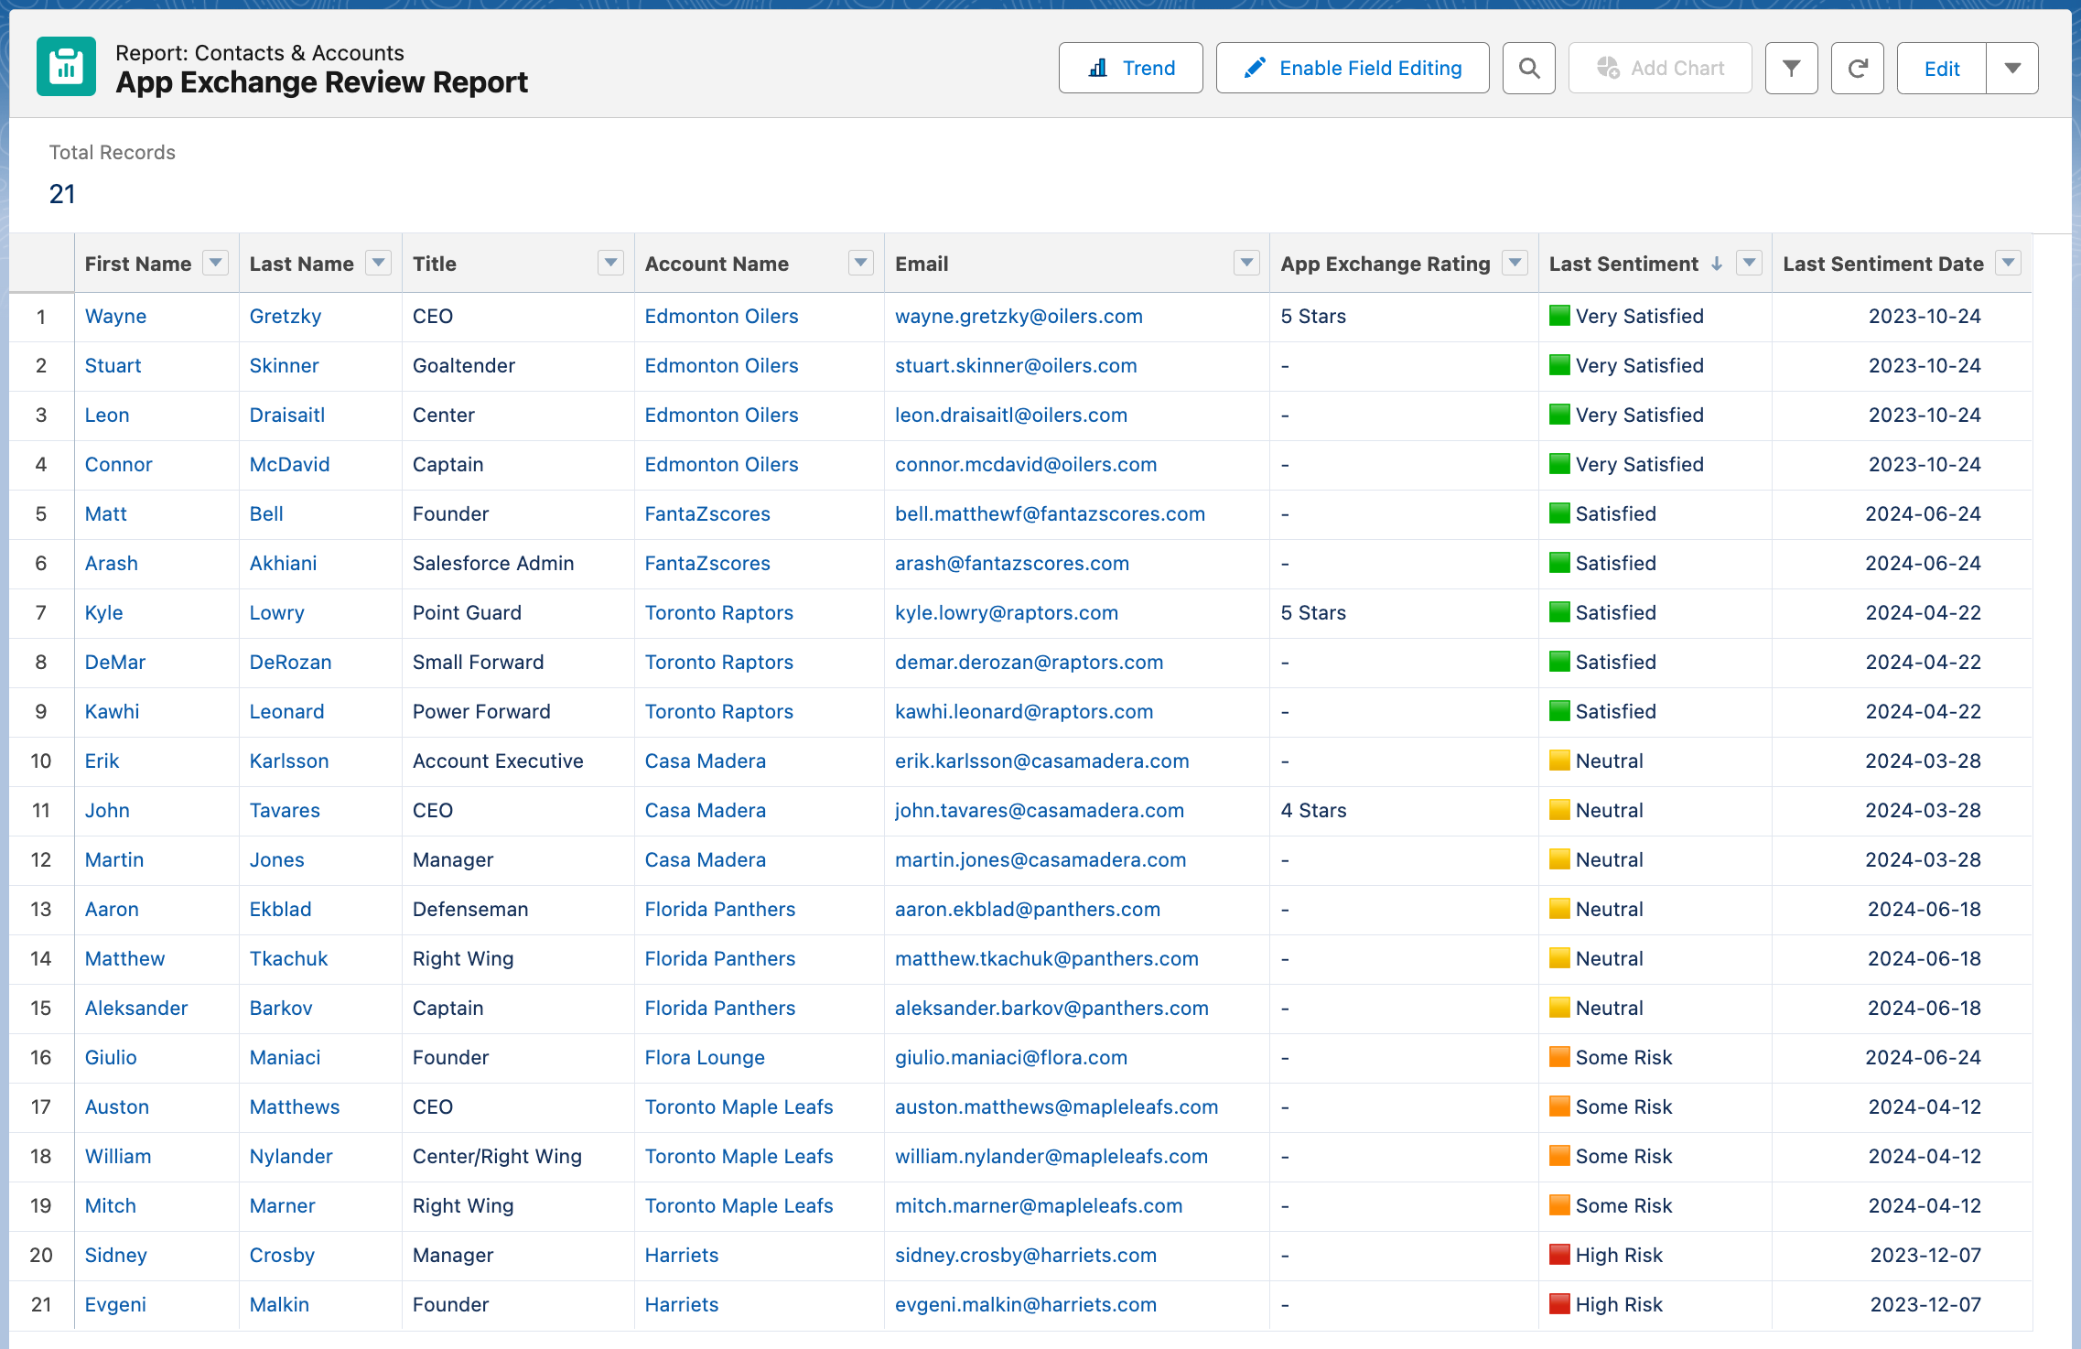Click the Edit button
This screenshot has width=2081, height=1349.
(x=1941, y=68)
